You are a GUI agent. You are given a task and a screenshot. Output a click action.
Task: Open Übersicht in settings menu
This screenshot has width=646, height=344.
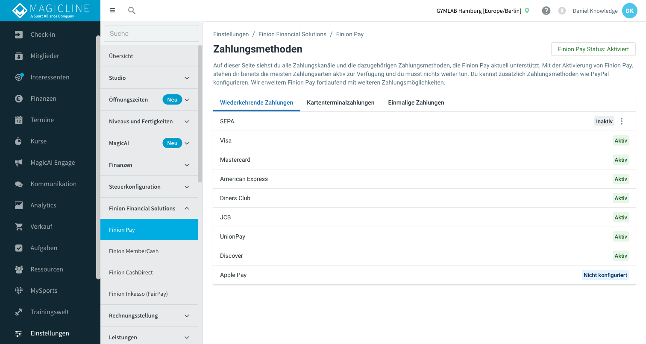pyautogui.click(x=149, y=56)
